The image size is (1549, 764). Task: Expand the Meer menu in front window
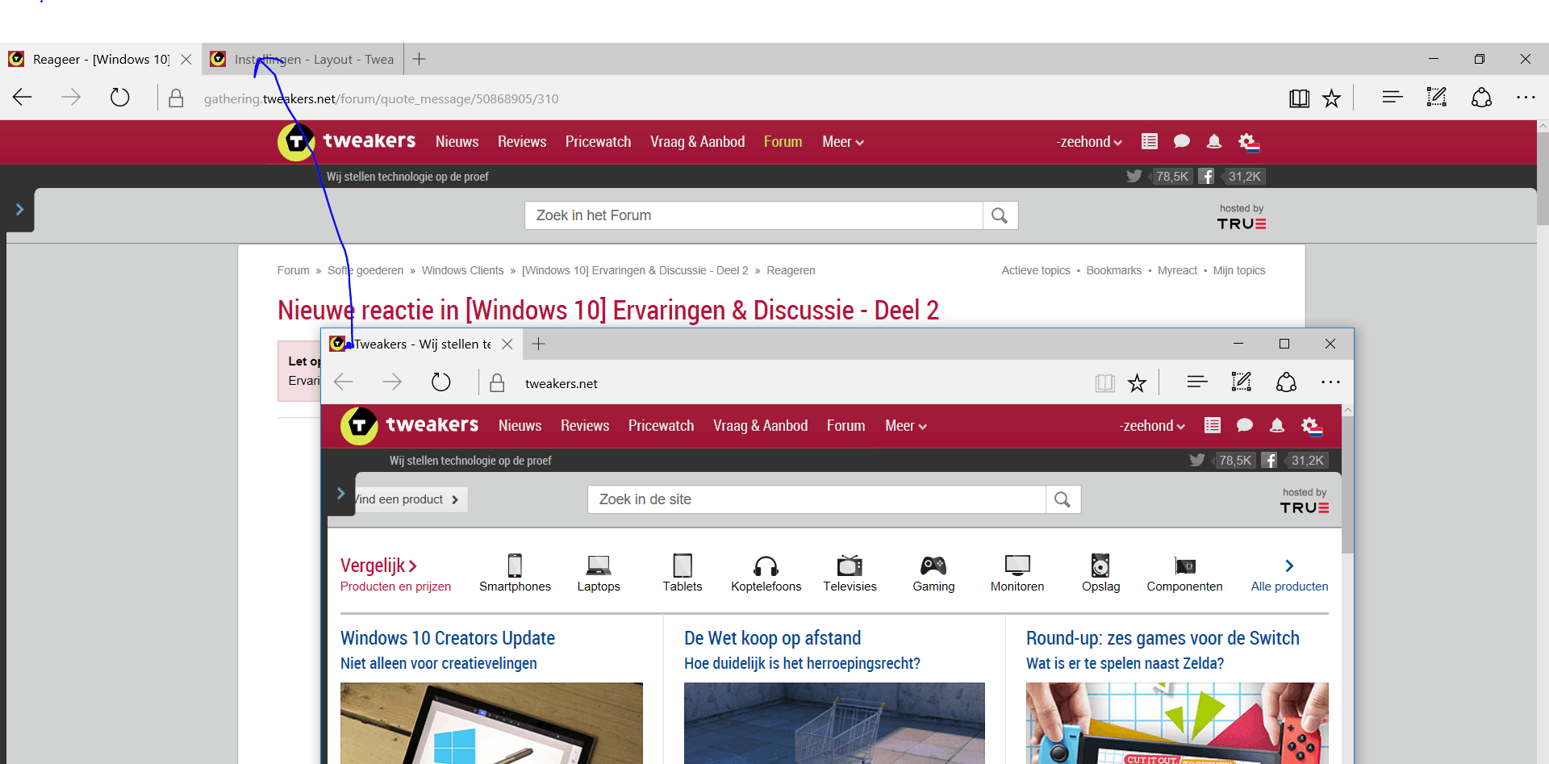point(906,426)
